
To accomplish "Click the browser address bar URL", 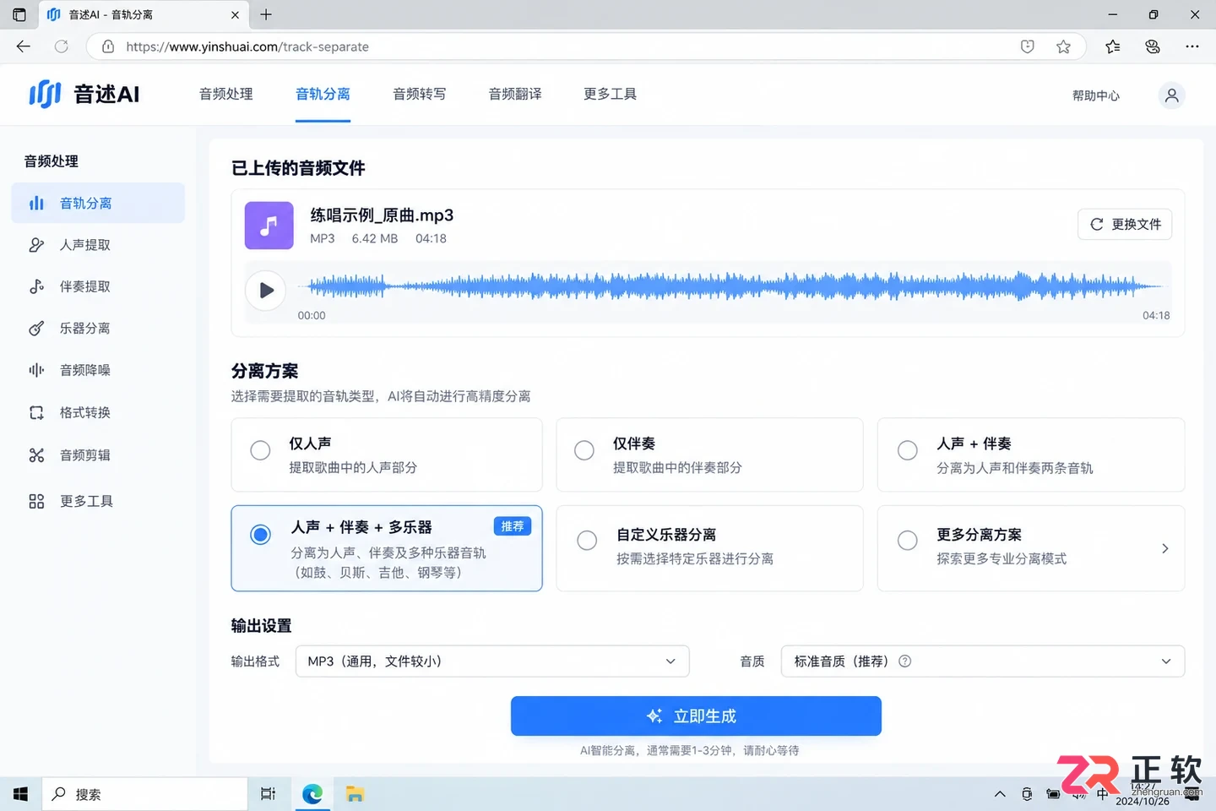I will coord(247,46).
